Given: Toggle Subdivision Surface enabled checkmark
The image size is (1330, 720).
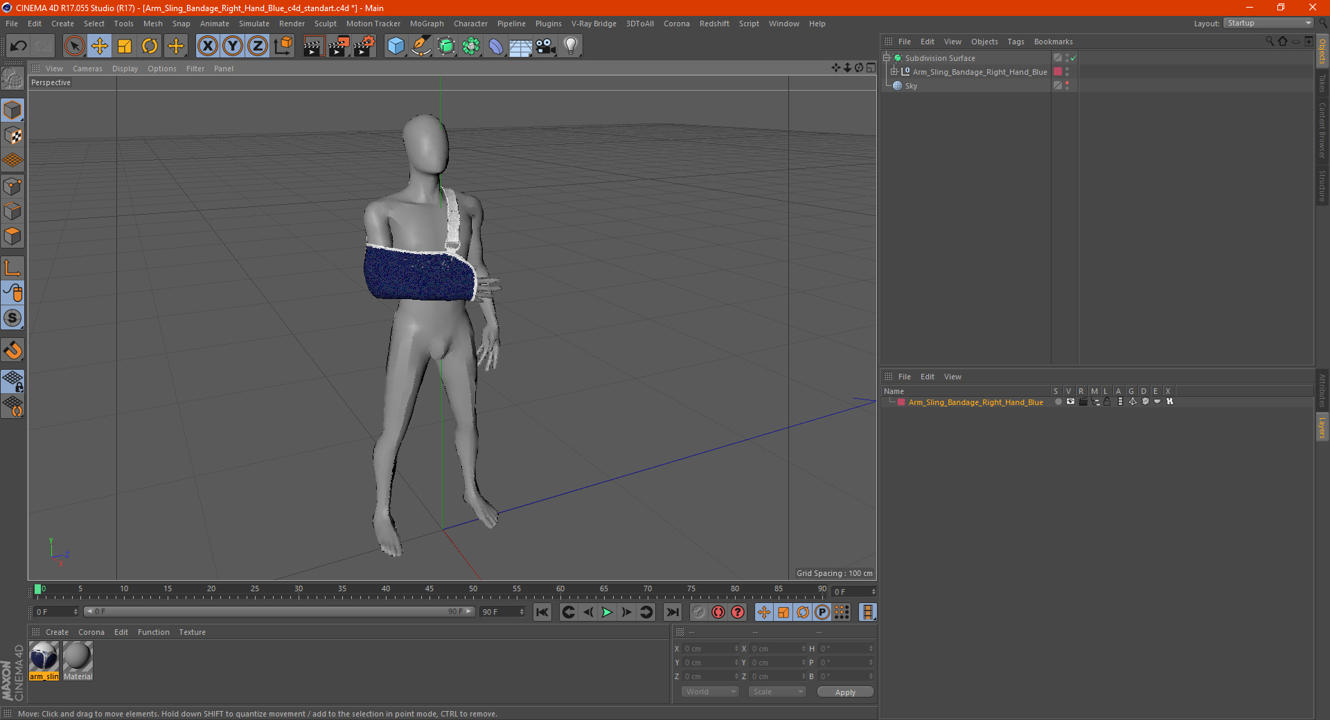Looking at the screenshot, I should (1073, 58).
